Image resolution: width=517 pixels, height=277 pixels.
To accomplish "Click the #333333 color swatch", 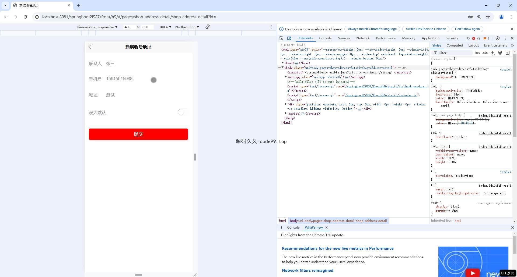I will pos(449,98).
